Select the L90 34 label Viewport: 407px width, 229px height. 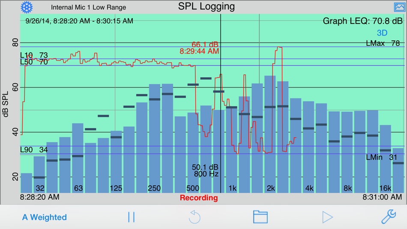coord(34,150)
